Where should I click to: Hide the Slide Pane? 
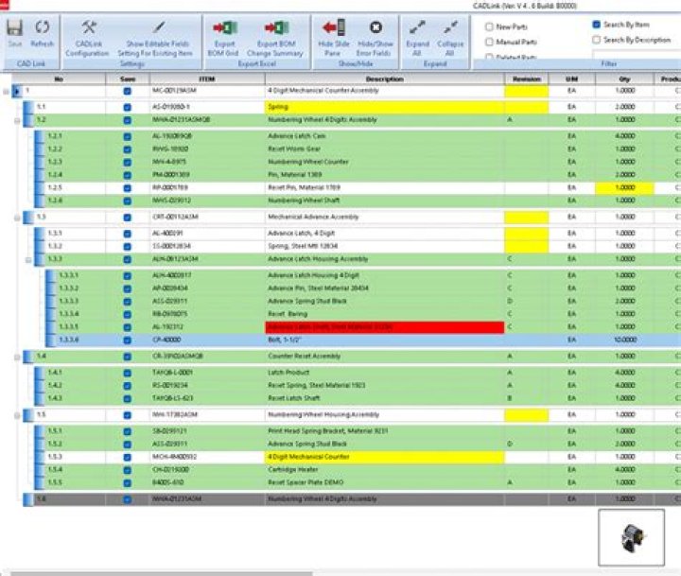tap(333, 38)
